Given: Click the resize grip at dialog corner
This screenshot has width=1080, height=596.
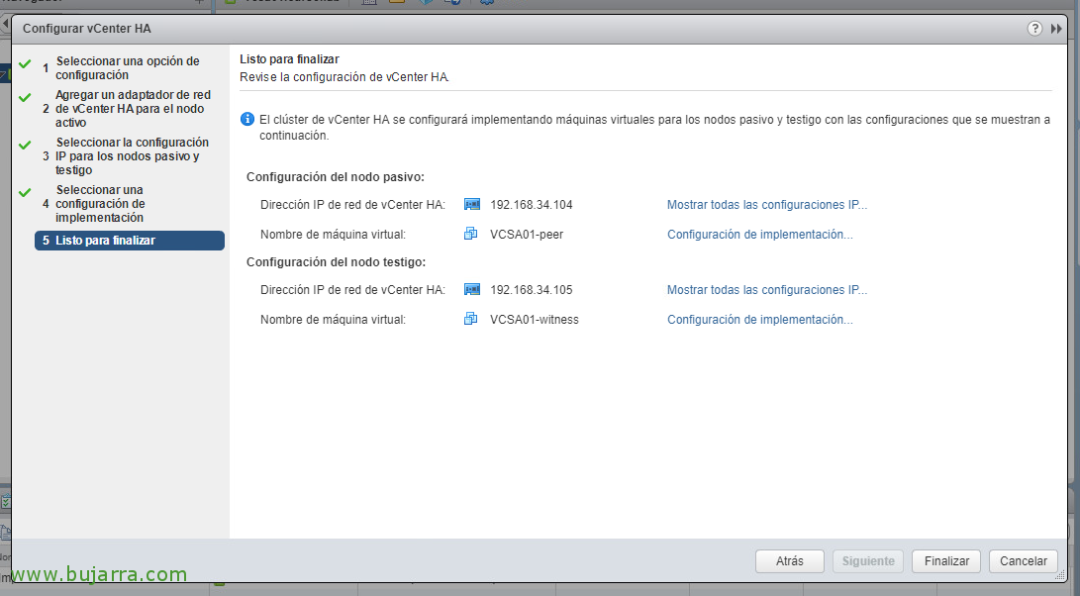Looking at the screenshot, I should (x=1060, y=575).
